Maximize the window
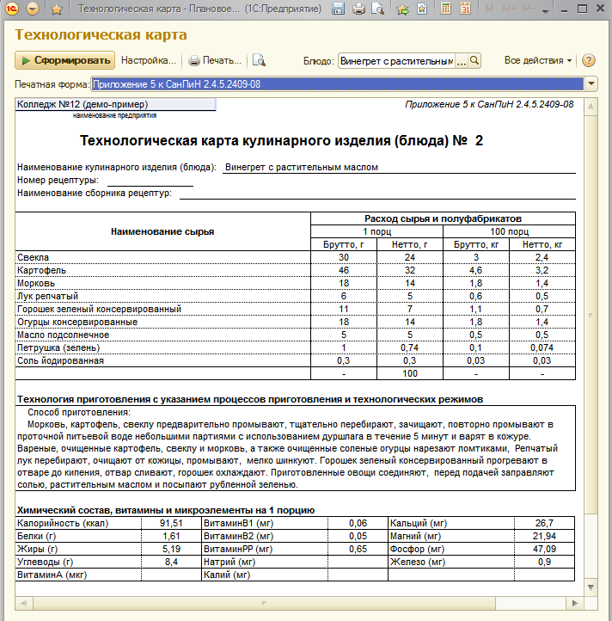Image resolution: width=612 pixels, height=621 pixels. (x=582, y=9)
